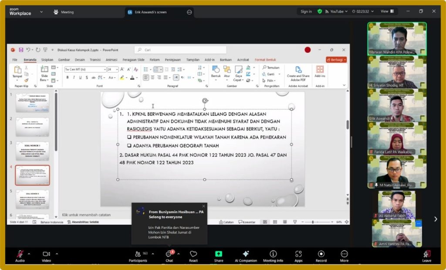Image resolution: width=446 pixels, height=270 pixels.
Task: Open the Apps icon in Zoom toolbar
Action: click(298, 254)
